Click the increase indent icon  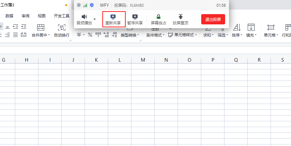tap(24, 27)
